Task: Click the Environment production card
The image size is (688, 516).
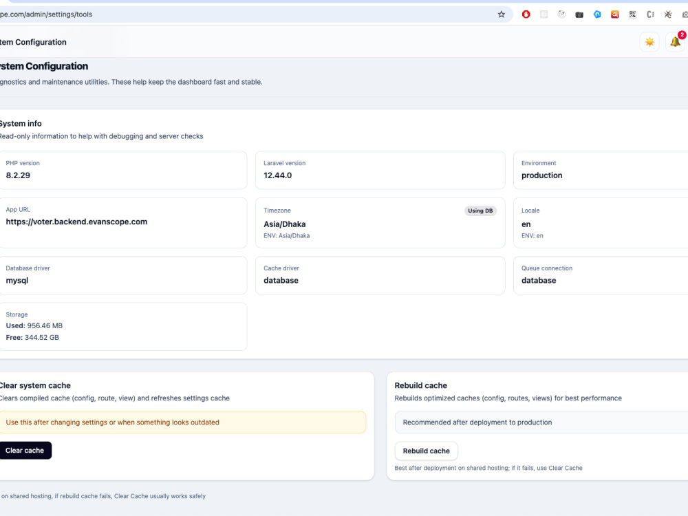Action: (x=601, y=170)
